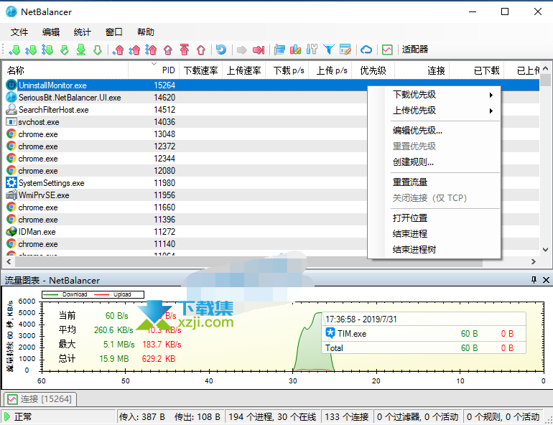Click the red upload arrow with top bar

click(x=184, y=50)
